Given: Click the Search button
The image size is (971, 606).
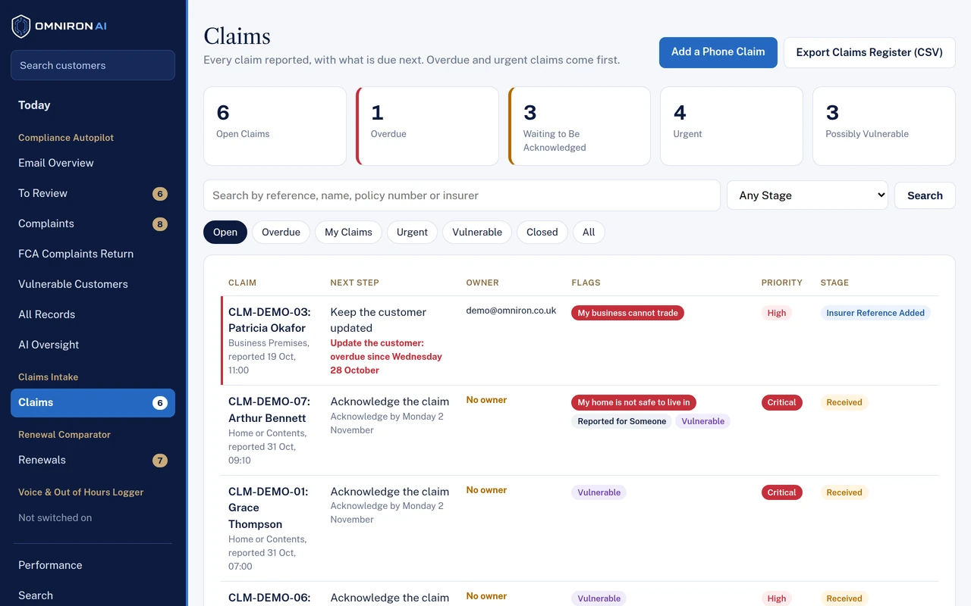Looking at the screenshot, I should click(925, 195).
